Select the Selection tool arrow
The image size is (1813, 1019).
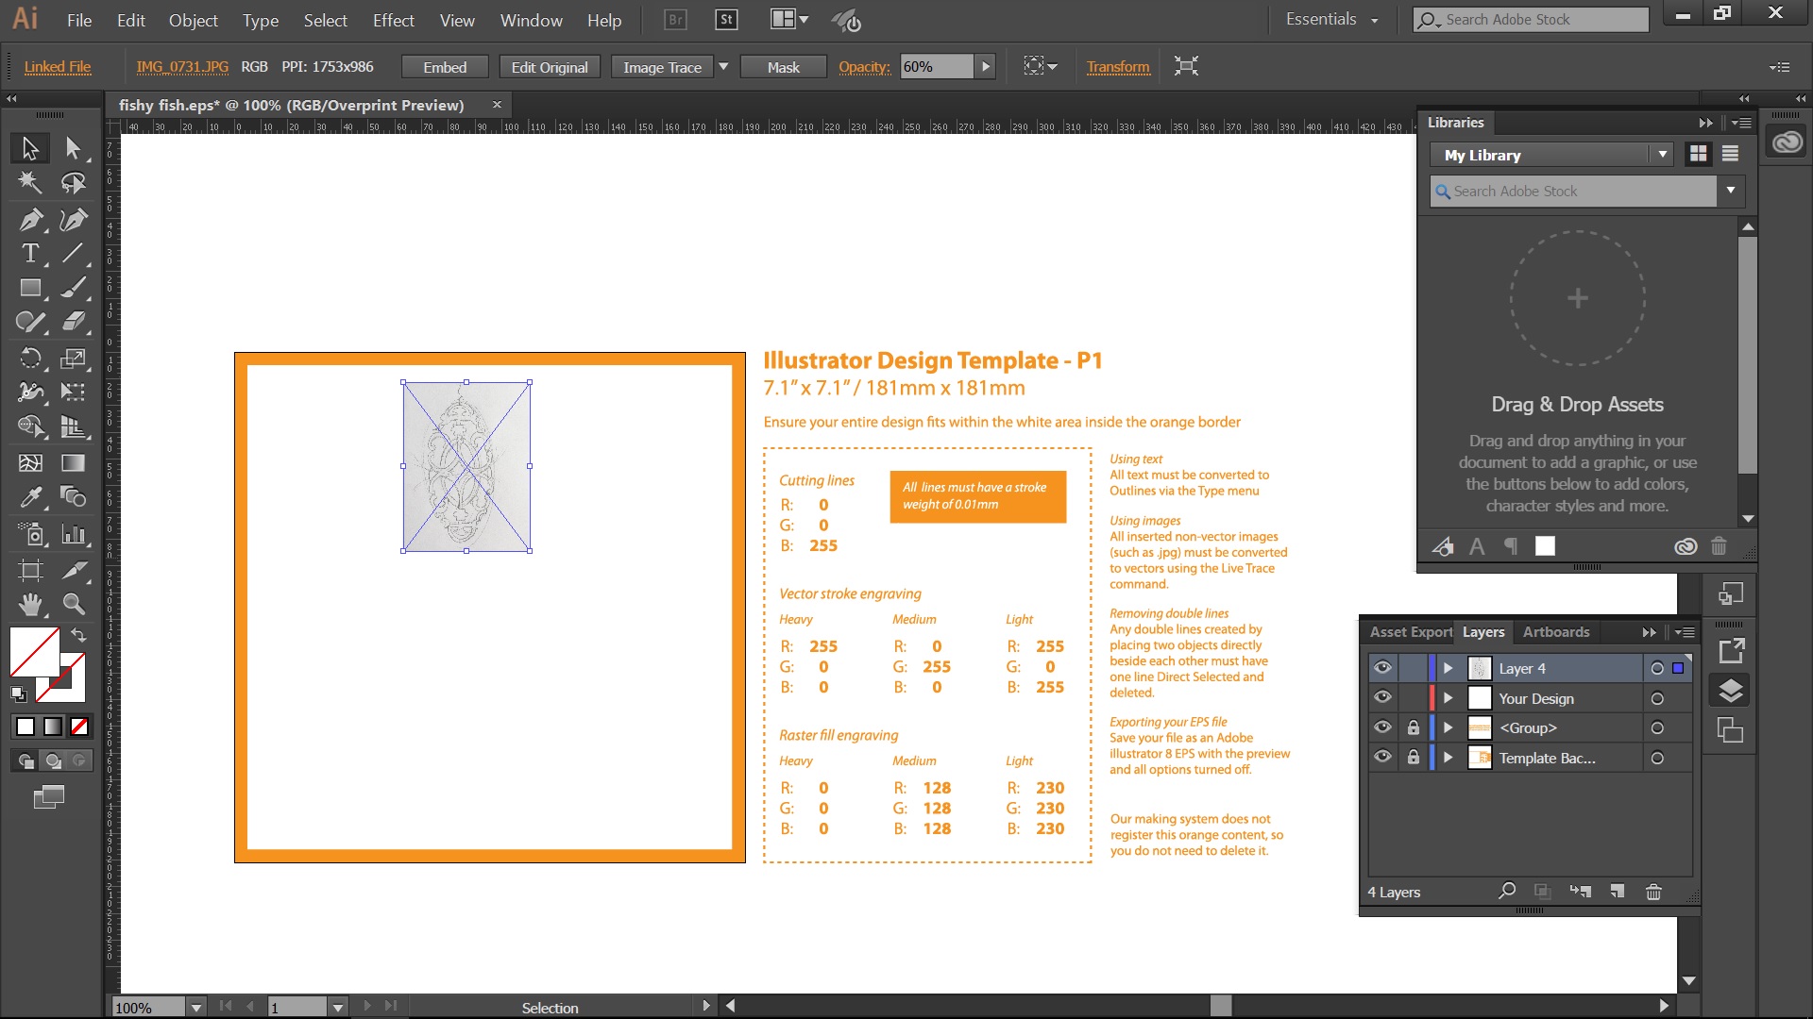click(30, 148)
